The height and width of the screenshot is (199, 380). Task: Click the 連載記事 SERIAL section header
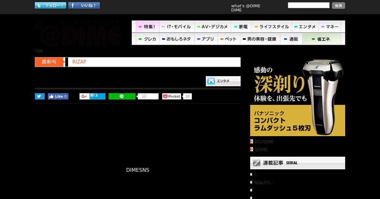[298, 163]
